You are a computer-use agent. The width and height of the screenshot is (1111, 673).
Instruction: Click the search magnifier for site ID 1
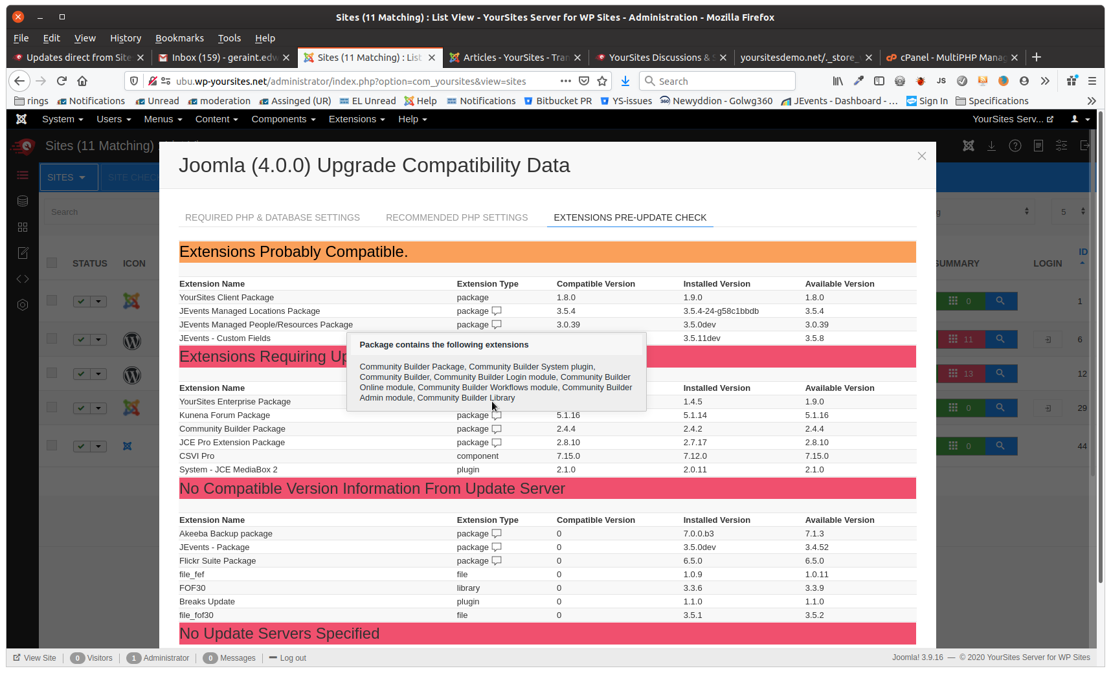[x=1001, y=301]
